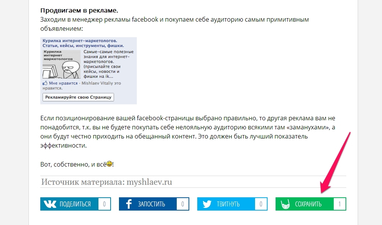Screen dimensions: 382x225
Task: Click the Facebook 'f' logo icon
Action: [x=128, y=204]
